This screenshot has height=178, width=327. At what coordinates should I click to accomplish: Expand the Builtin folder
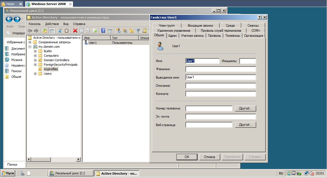35,51
